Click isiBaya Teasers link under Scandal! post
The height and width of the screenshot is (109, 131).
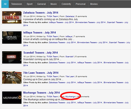click(x=90, y=62)
